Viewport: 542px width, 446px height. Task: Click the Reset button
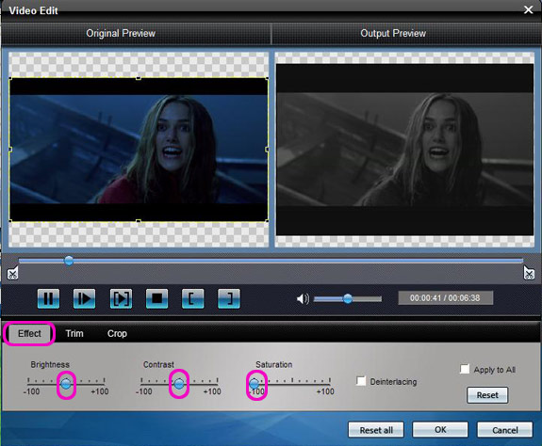tap(487, 395)
